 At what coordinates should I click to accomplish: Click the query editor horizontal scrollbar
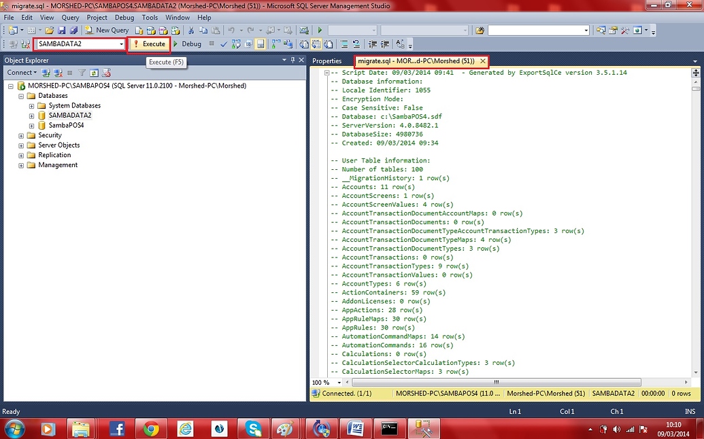[x=497, y=383]
